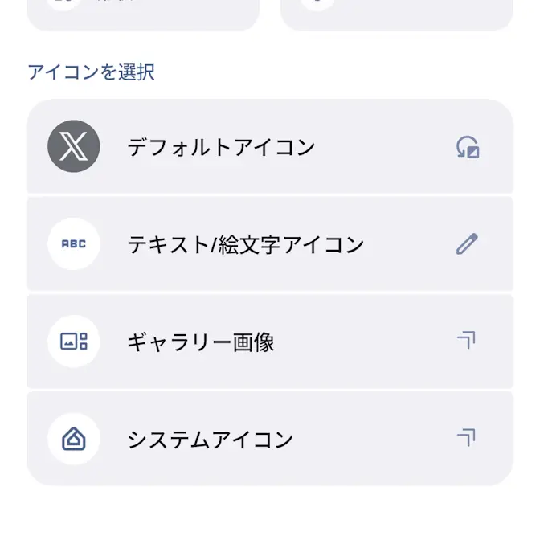Click the テキスト/絵文字アイコン row background
This screenshot has width=540, height=540.
click(270, 243)
